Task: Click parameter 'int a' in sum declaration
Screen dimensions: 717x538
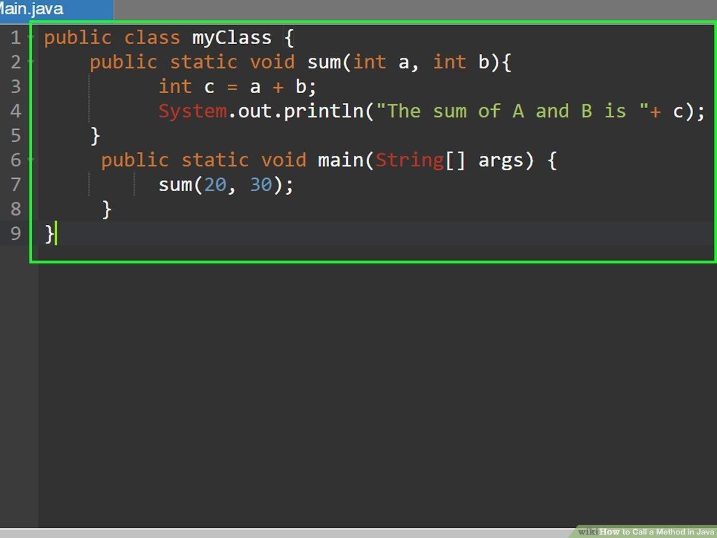Action: coord(381,62)
